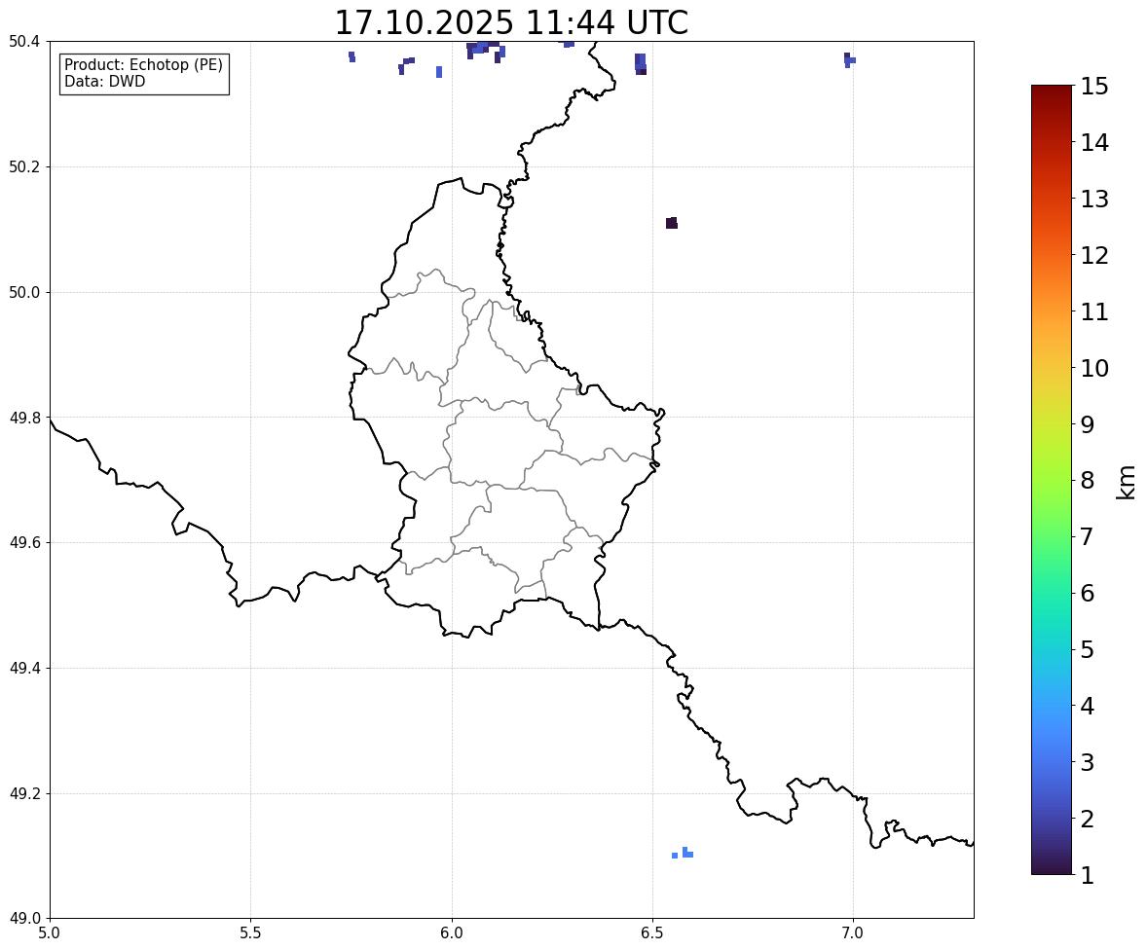1147x950 pixels.
Task: Click the latitude axis label 49.4
Action: click(x=24, y=669)
